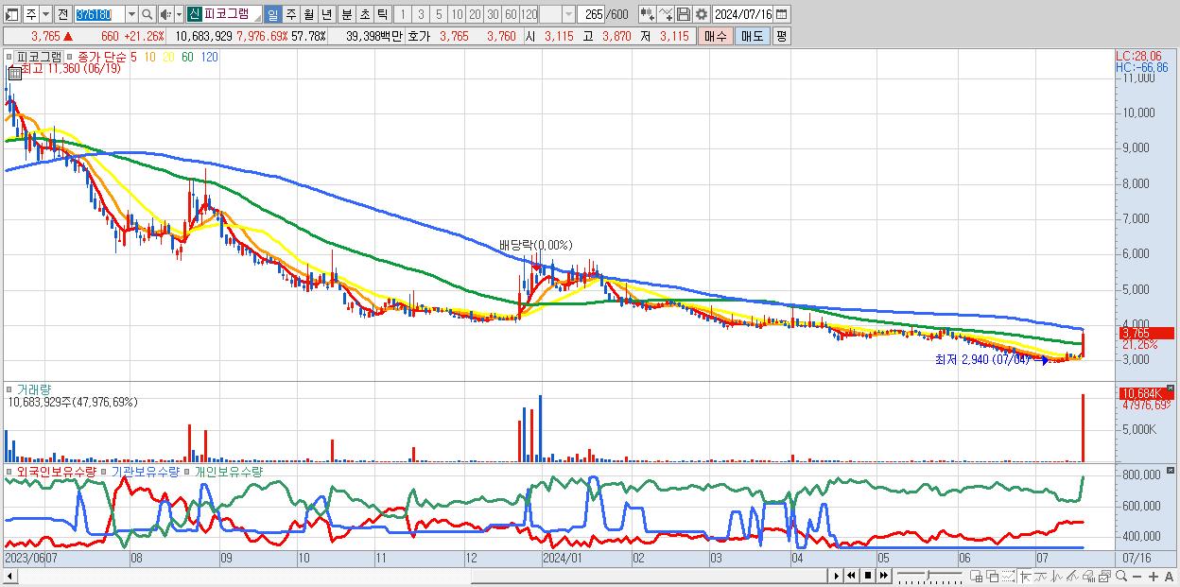The height and width of the screenshot is (587, 1180).
Task: Adjust the bottom chart zoom slider
Action: pos(929,576)
